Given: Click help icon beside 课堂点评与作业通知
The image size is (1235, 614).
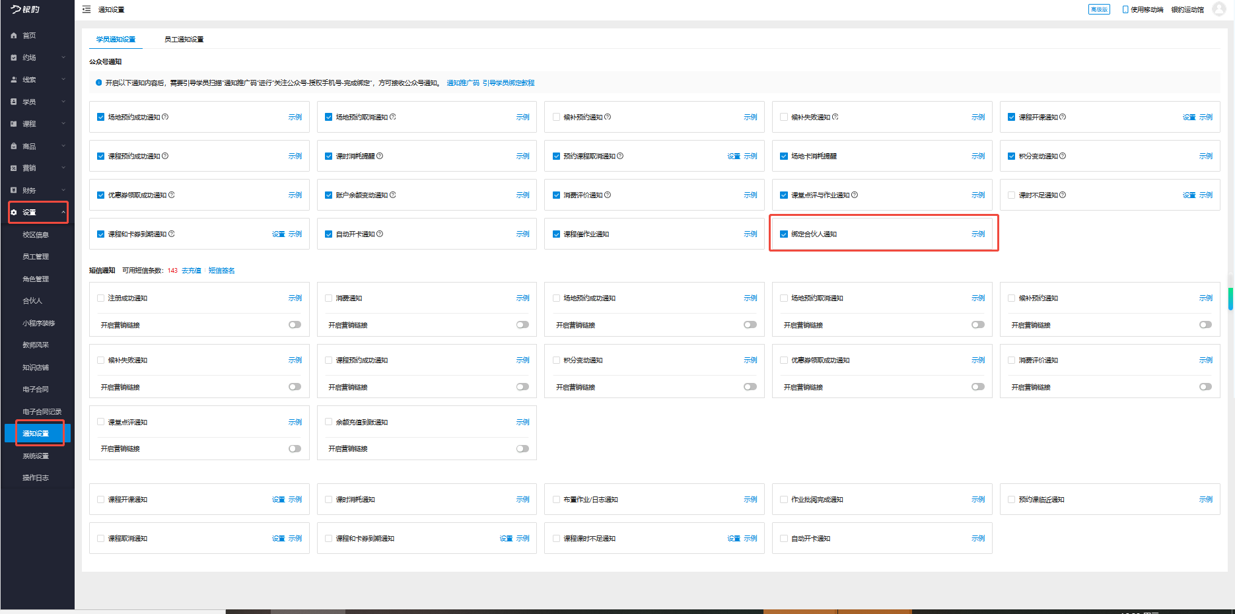Looking at the screenshot, I should (x=855, y=195).
